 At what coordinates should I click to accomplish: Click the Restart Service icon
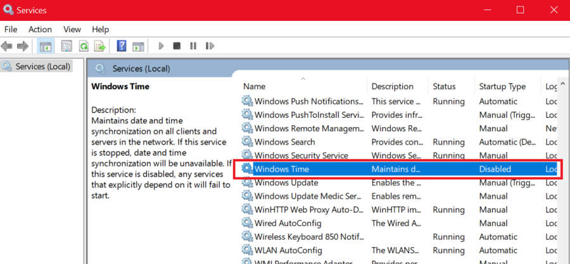[210, 46]
